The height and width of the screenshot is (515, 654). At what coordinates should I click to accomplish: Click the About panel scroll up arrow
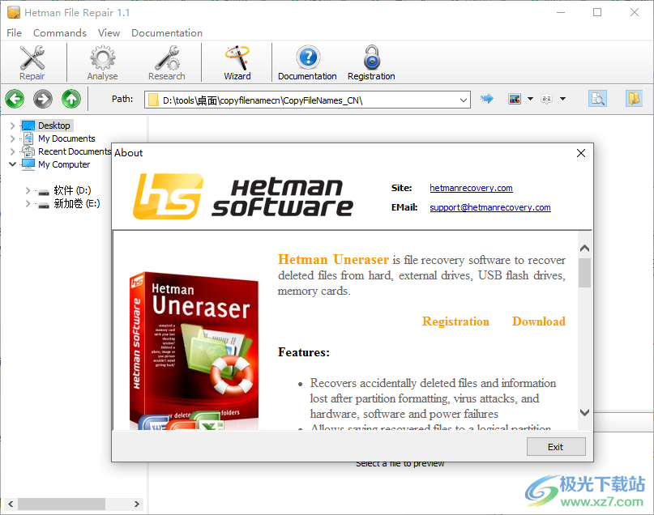click(584, 249)
